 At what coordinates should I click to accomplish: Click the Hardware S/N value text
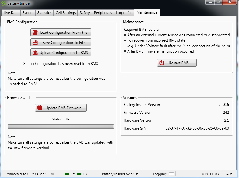tap(197, 128)
